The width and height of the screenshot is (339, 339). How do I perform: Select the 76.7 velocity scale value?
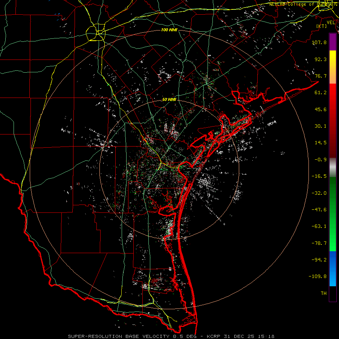point(321,76)
